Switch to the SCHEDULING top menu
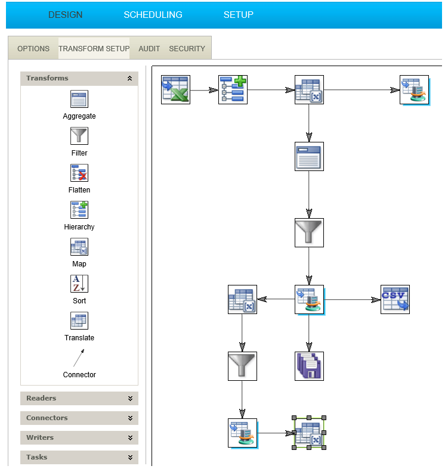 (153, 15)
